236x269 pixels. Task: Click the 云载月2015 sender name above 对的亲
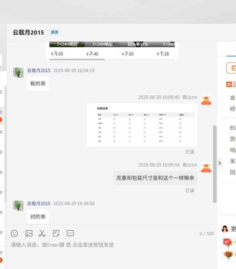(39, 204)
